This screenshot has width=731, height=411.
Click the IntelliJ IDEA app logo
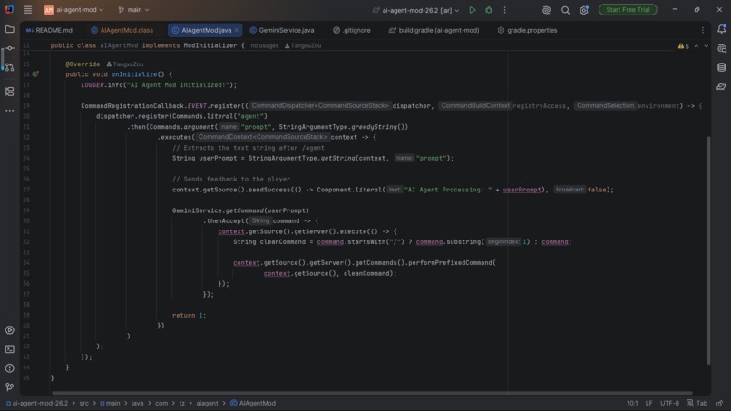(9, 9)
